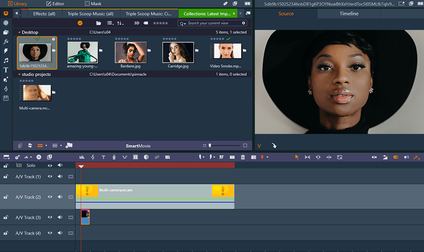Switch to the Timeline preview tab

(x=349, y=14)
